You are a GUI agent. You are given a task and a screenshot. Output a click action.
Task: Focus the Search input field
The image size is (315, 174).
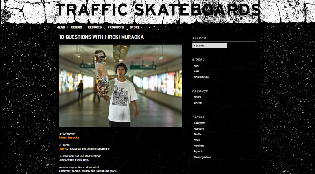[x=209, y=46]
